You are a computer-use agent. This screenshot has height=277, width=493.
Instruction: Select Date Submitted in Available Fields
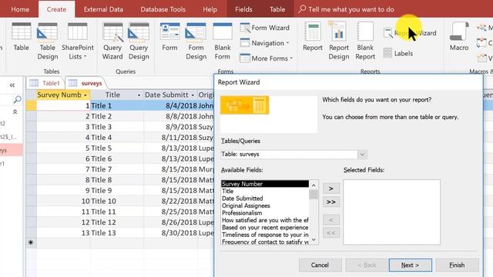(265, 199)
